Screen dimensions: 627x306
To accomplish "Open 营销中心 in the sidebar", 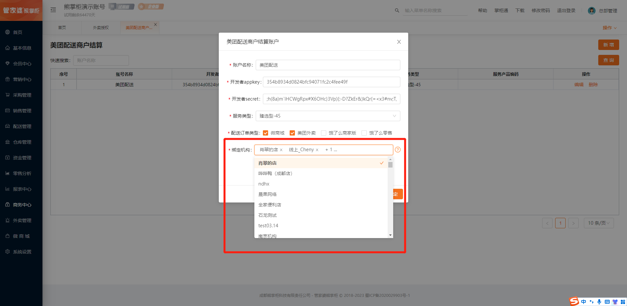I will [21, 79].
